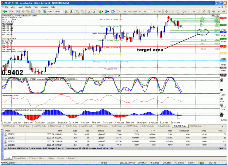Open the Insert menu
Viewport: 228px width, 165px height.
coord(20,7)
